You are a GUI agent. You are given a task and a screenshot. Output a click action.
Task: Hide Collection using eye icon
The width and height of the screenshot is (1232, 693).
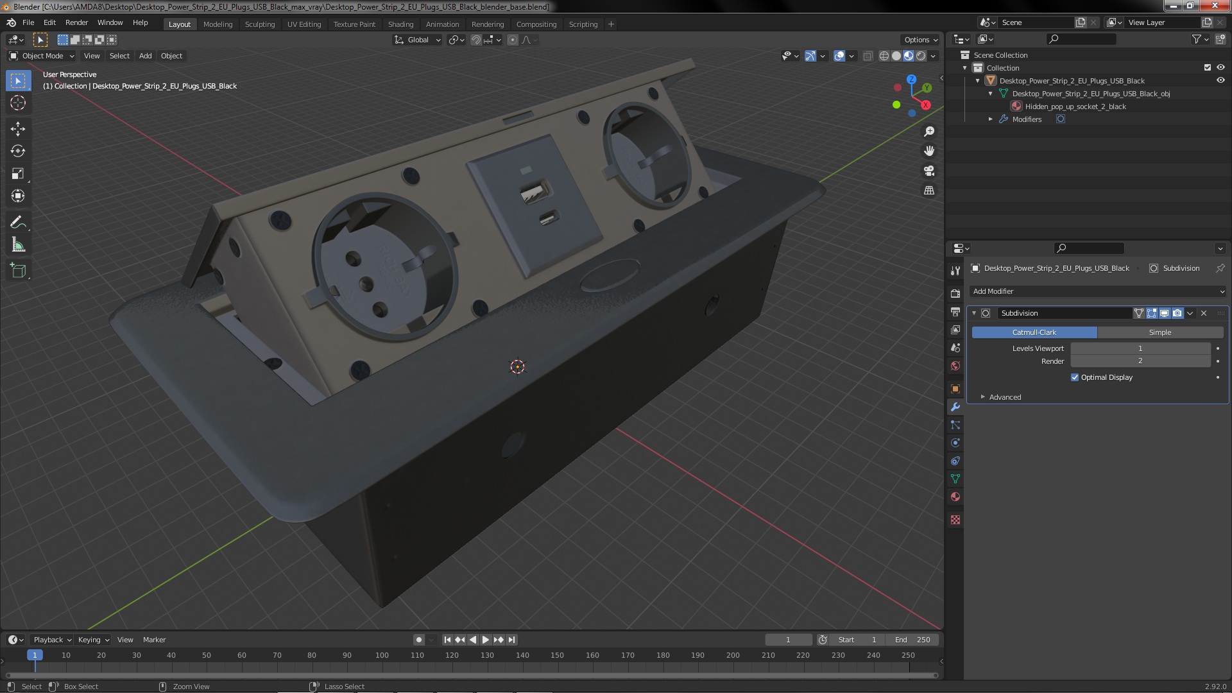coord(1220,67)
